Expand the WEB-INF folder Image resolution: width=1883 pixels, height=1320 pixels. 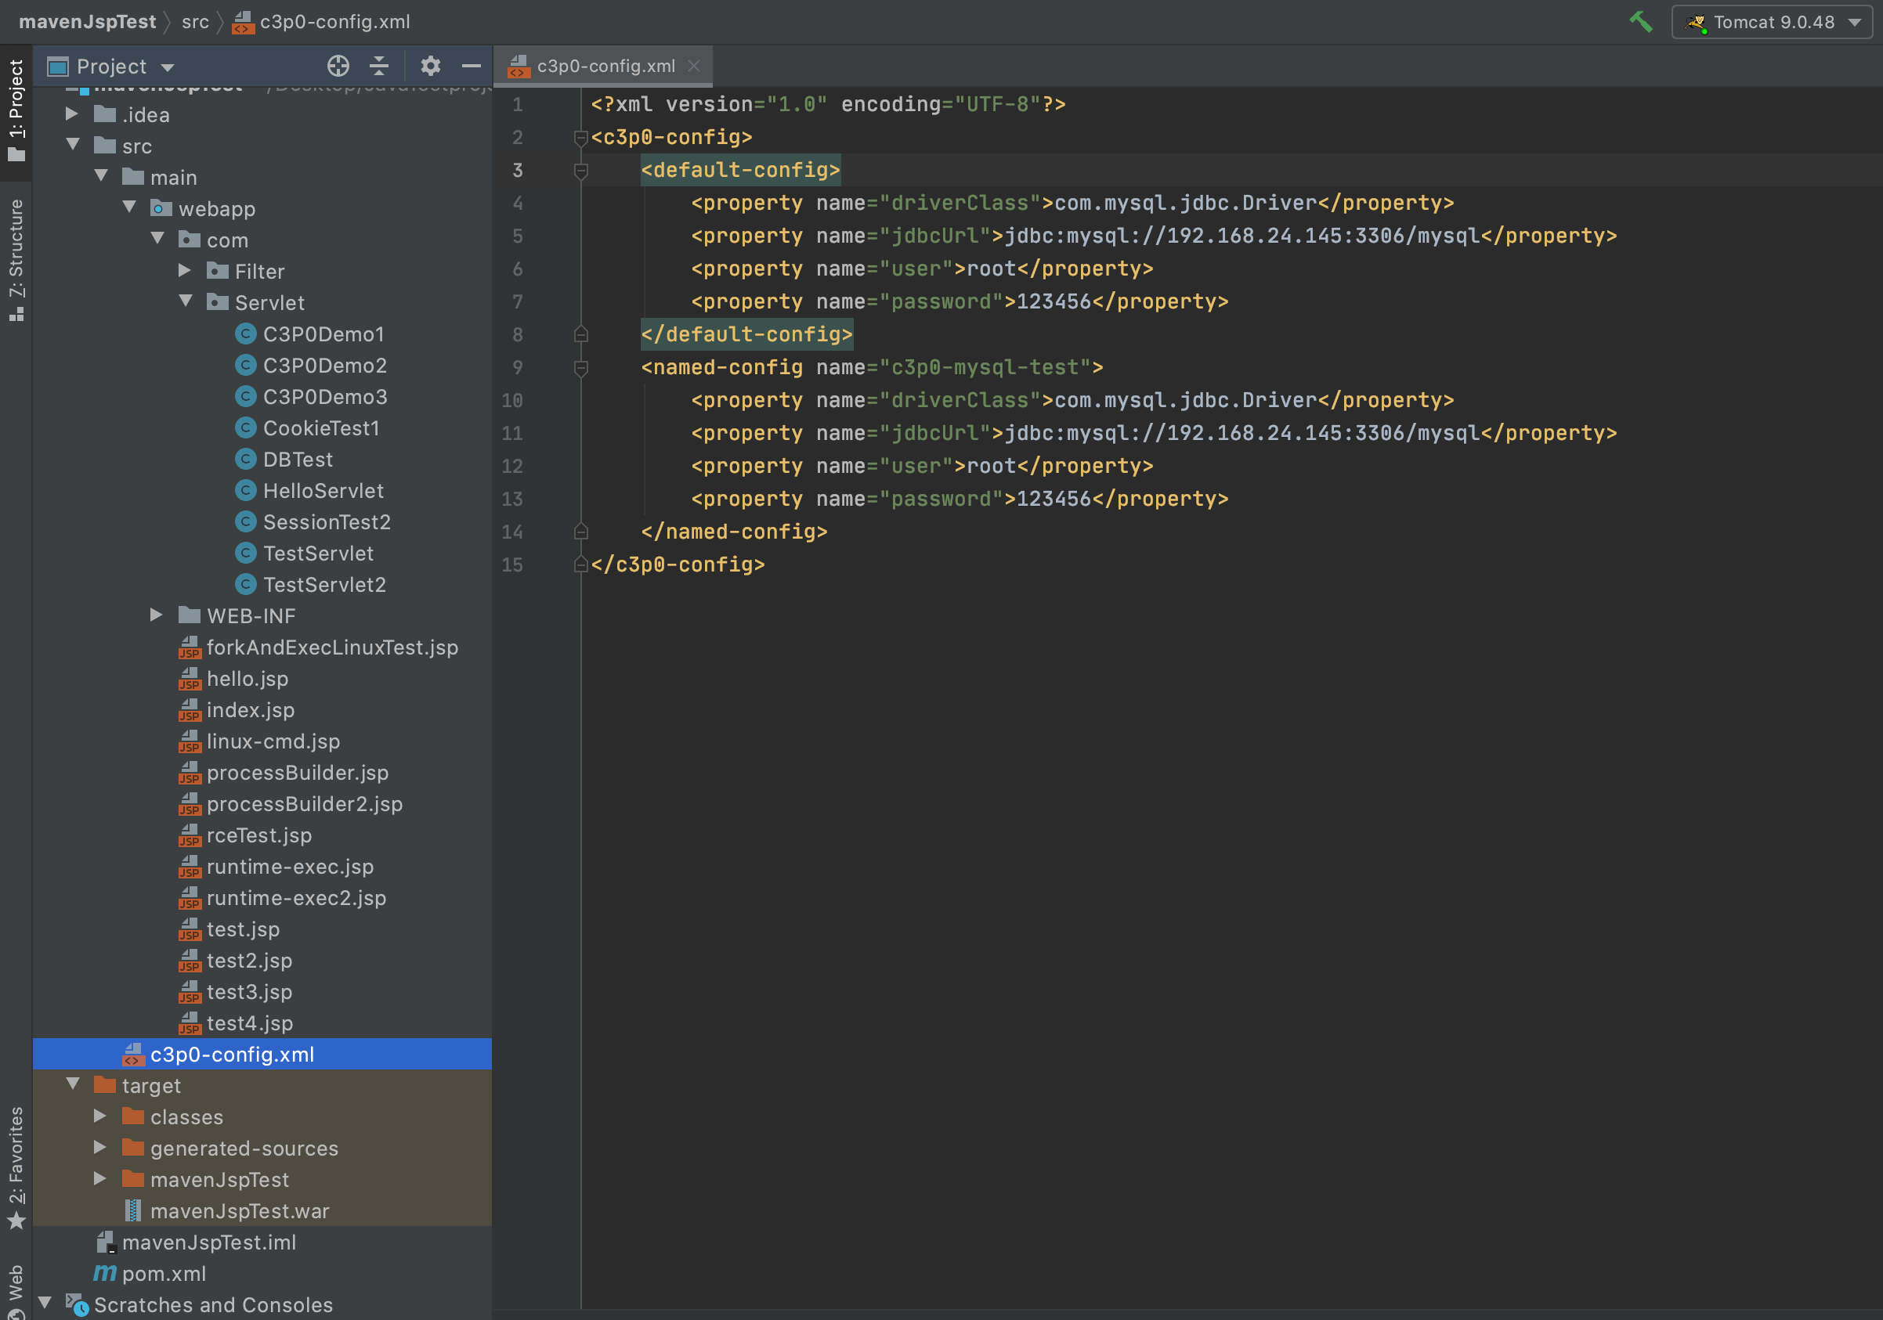156,615
